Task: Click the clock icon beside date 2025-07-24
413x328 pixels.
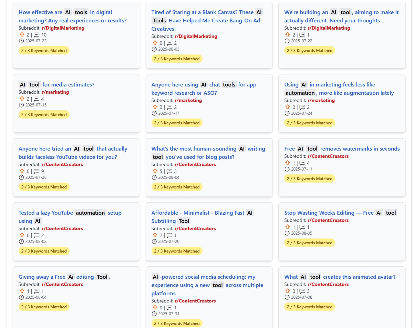Action: [x=287, y=113]
